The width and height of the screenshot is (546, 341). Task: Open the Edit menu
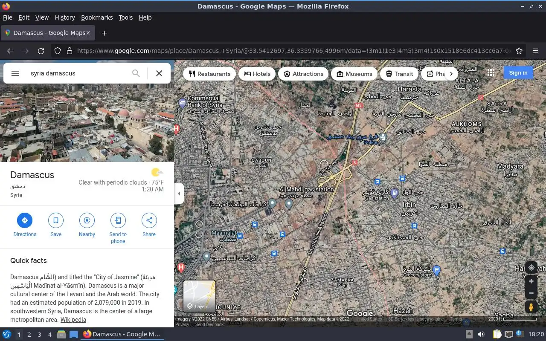(x=24, y=17)
